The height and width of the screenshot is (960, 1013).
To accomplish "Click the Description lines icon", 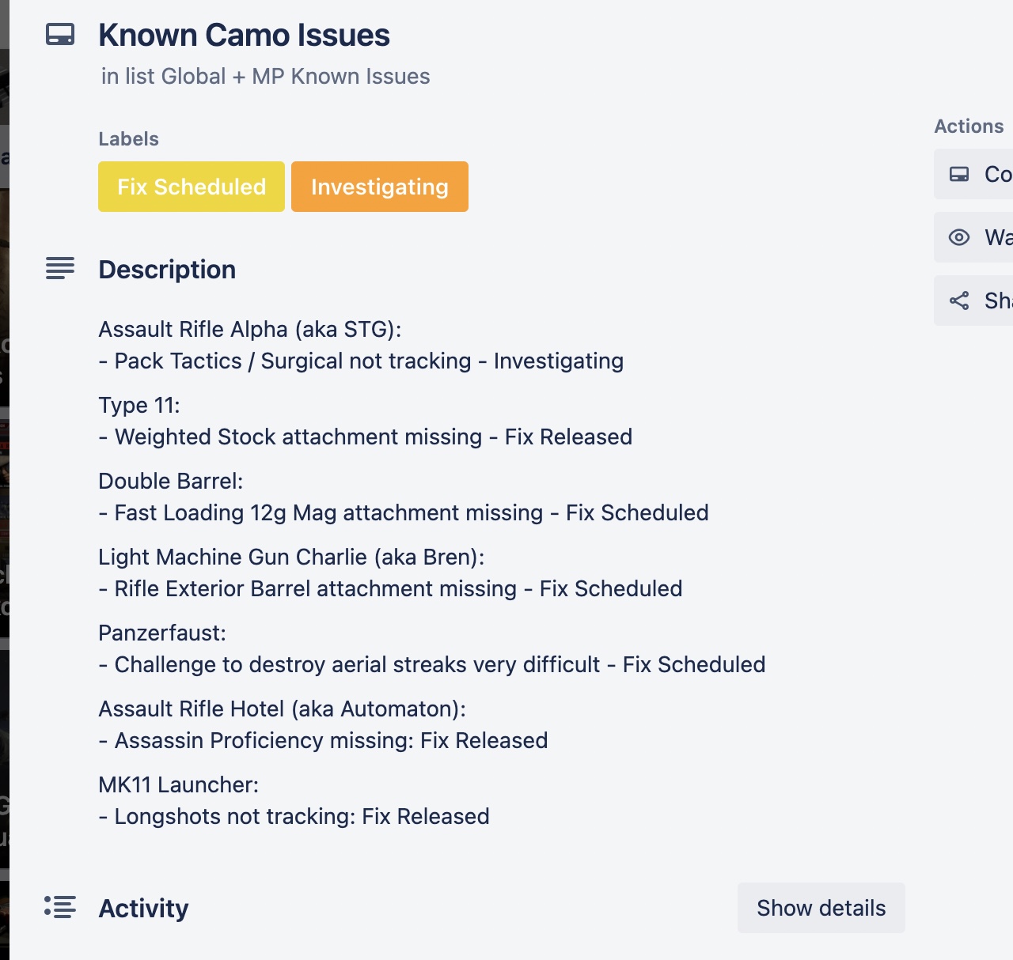I will point(60,268).
